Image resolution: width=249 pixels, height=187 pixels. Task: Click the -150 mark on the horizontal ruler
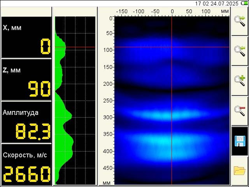(x=122, y=12)
